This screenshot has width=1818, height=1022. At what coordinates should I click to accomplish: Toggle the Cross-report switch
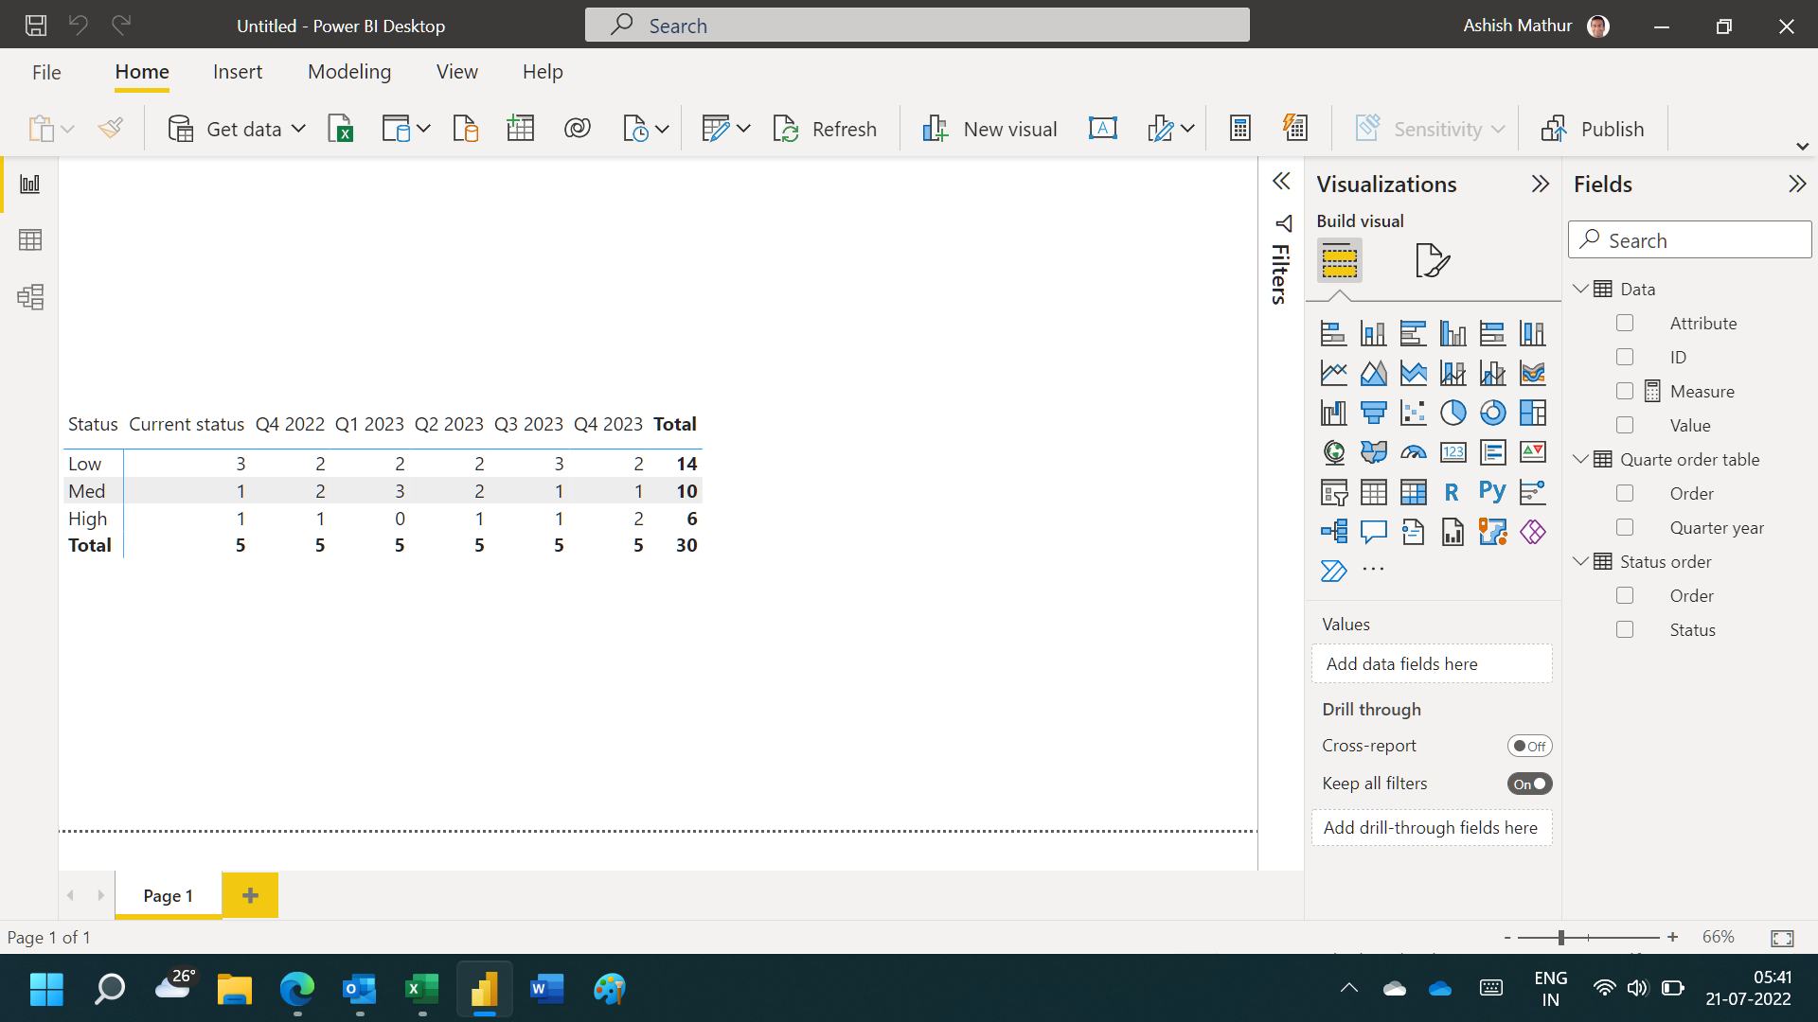(1529, 746)
